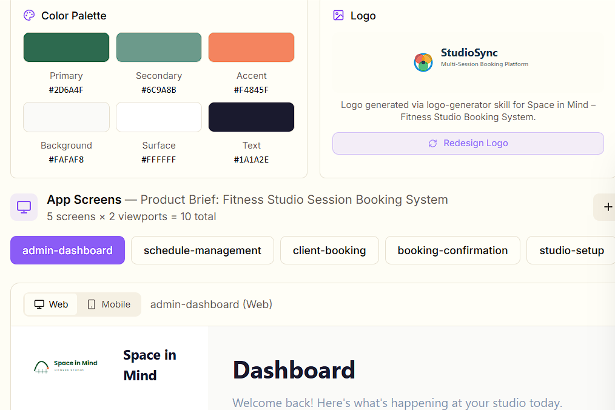Pick the Secondary sage color swatch
The height and width of the screenshot is (410, 615).
pos(159,47)
